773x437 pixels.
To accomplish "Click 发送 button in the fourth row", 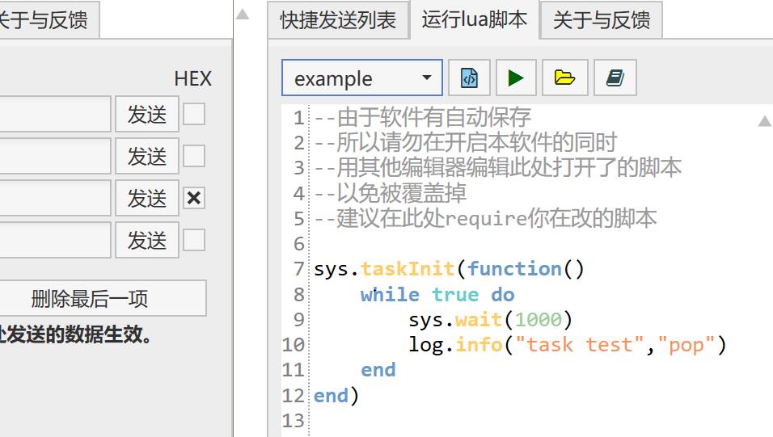I will 146,240.
